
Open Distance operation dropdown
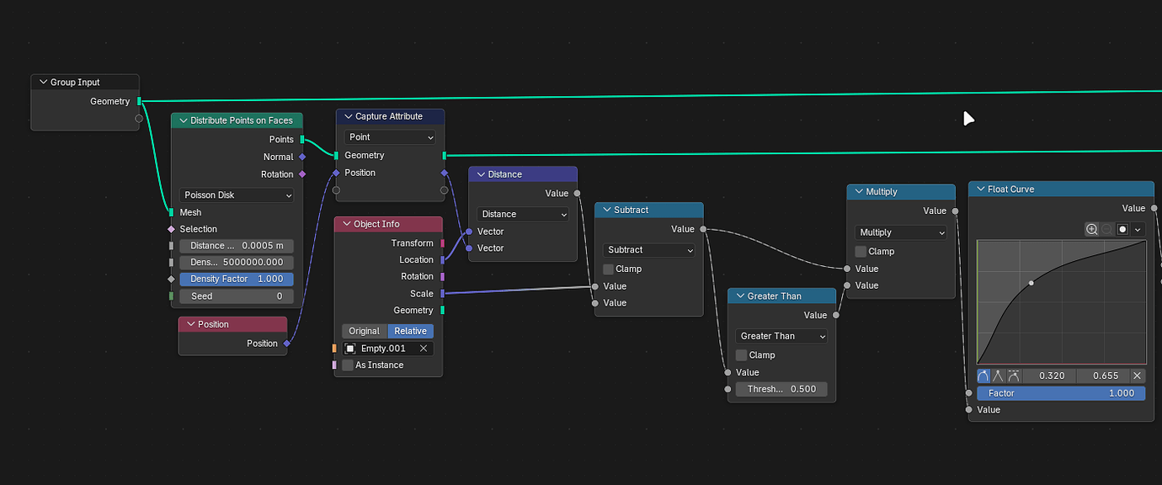pos(523,214)
